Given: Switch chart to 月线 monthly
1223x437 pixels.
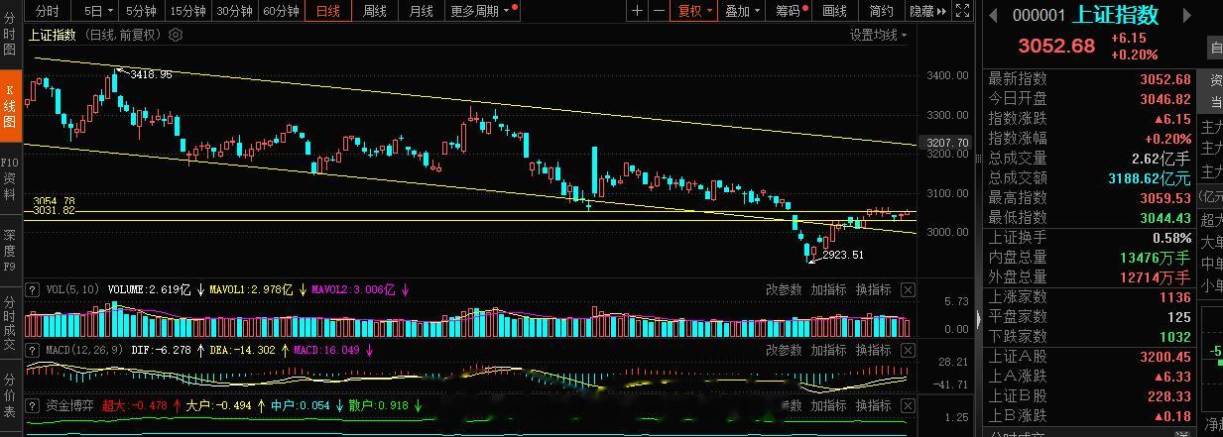Looking at the screenshot, I should click(421, 11).
